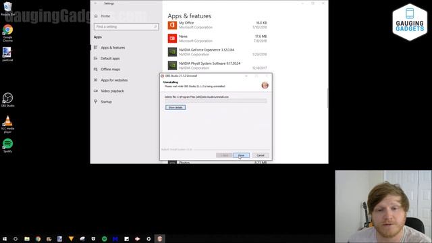Select the My Office app entry
Image resolution: width=432 pixels, height=243 pixels.
217,25
